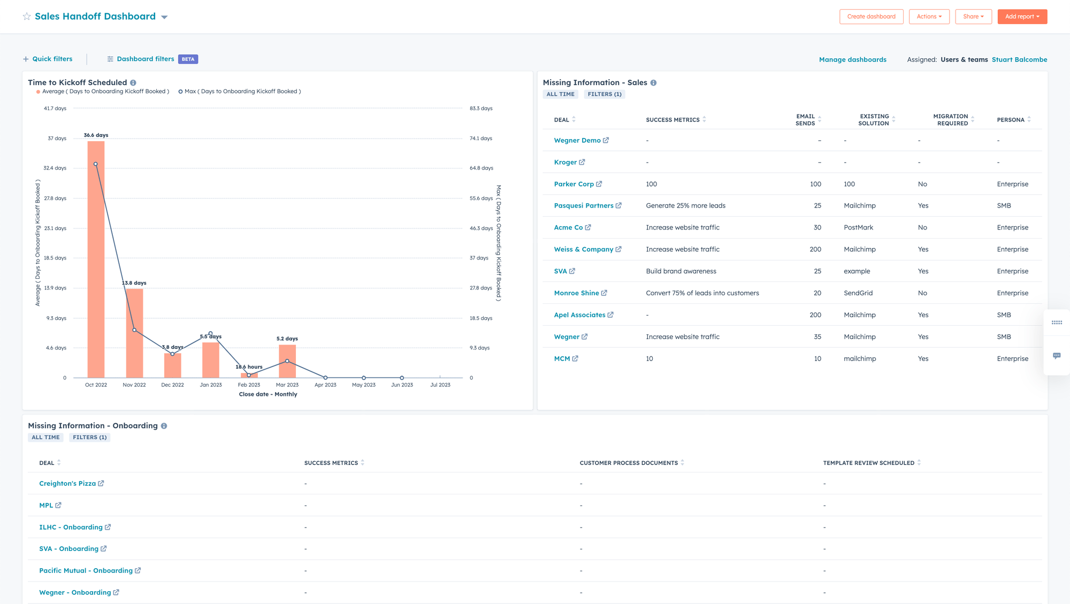This screenshot has height=604, width=1070.
Task: Expand the dashboard name dropdown caret
Action: click(x=164, y=17)
